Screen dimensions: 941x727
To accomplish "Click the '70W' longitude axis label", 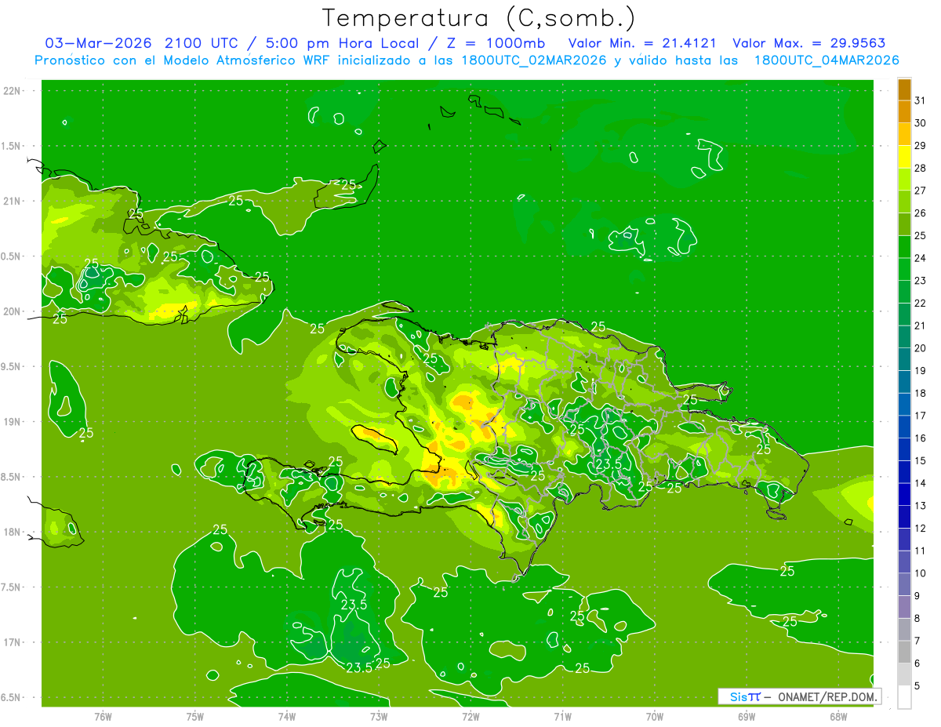I will coord(654,716).
